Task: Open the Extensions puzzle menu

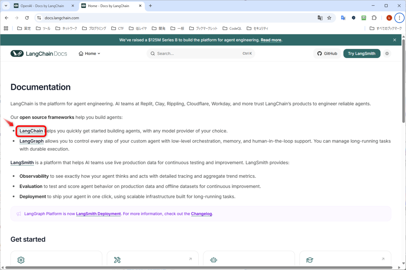Action: [x=374, y=18]
